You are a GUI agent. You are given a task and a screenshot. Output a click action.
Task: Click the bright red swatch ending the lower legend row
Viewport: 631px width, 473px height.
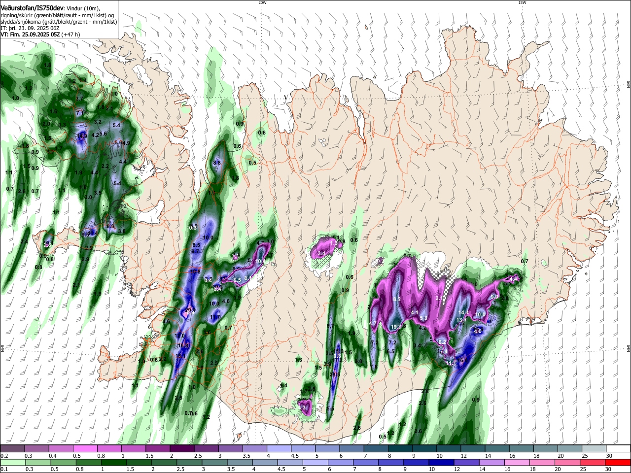[x=618, y=462]
